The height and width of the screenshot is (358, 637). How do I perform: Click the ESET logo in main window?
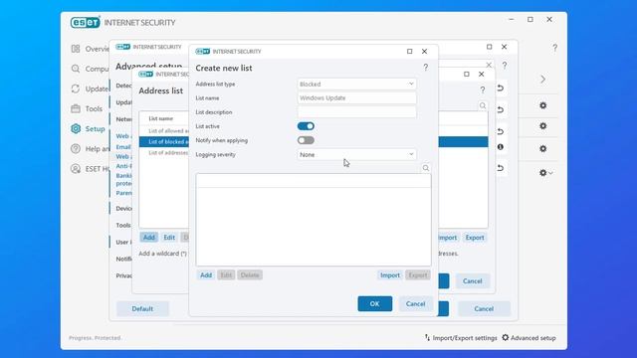[85, 22]
